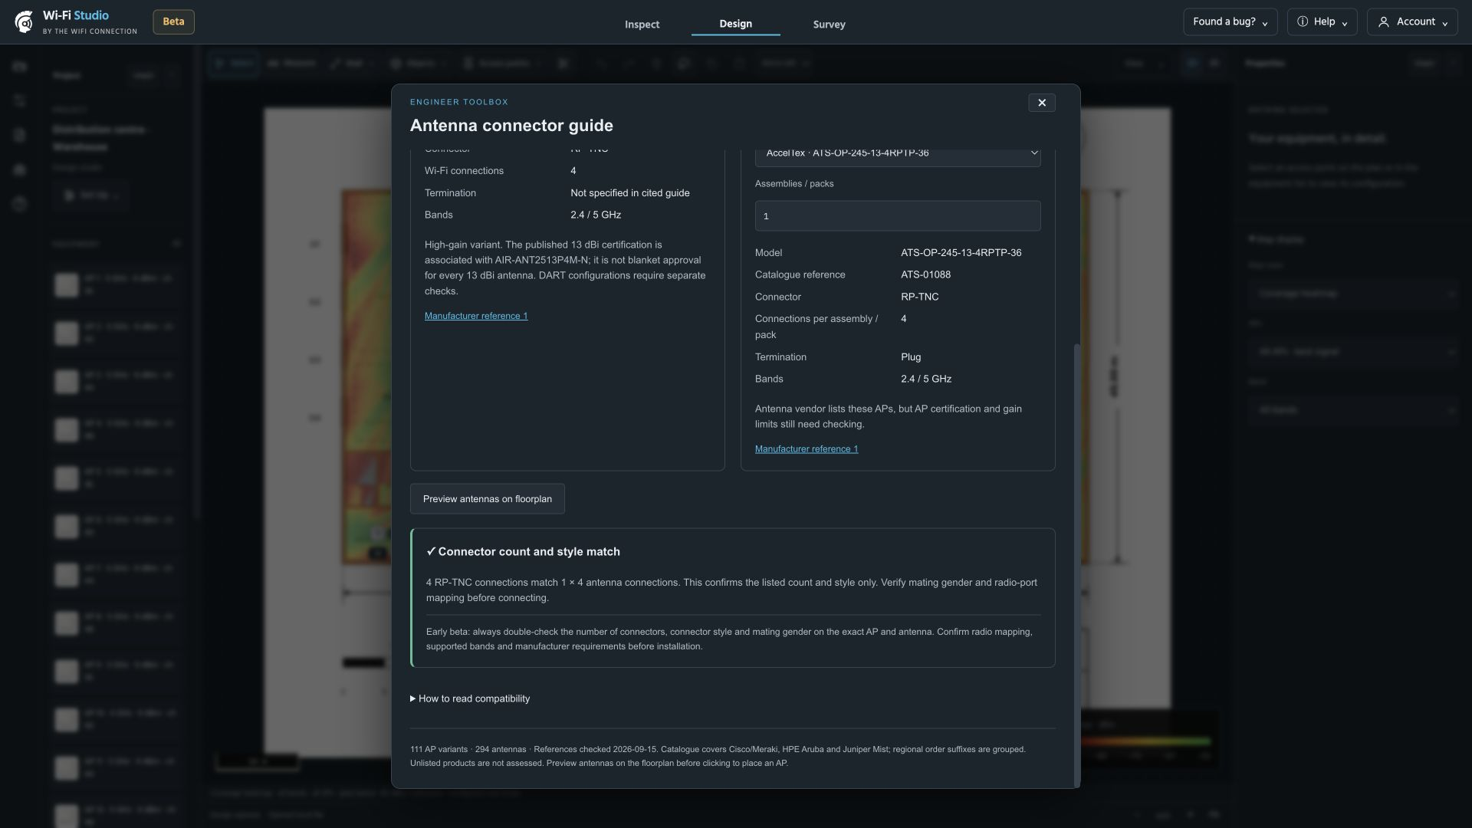1472x828 pixels.
Task: Select catalogue reference ATS-01088 text
Action: coord(925,274)
